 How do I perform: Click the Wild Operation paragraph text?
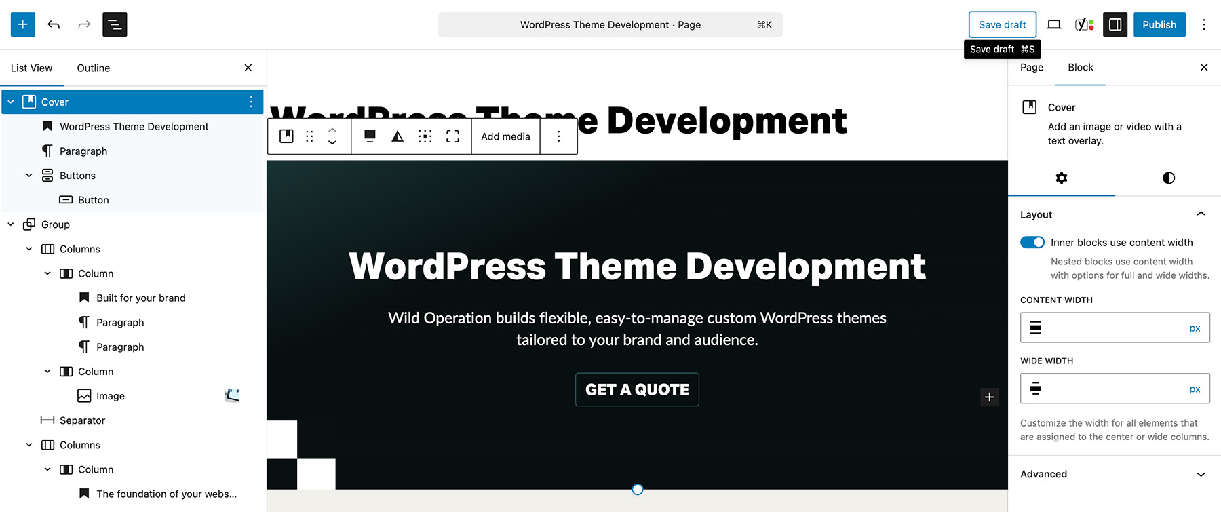637,329
